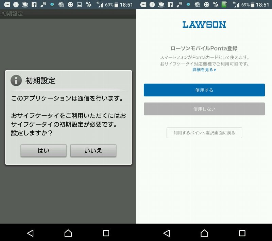Tap the info icon in the 初期設定 dialog
This screenshot has width=272, height=241.
pyautogui.click(x=16, y=80)
